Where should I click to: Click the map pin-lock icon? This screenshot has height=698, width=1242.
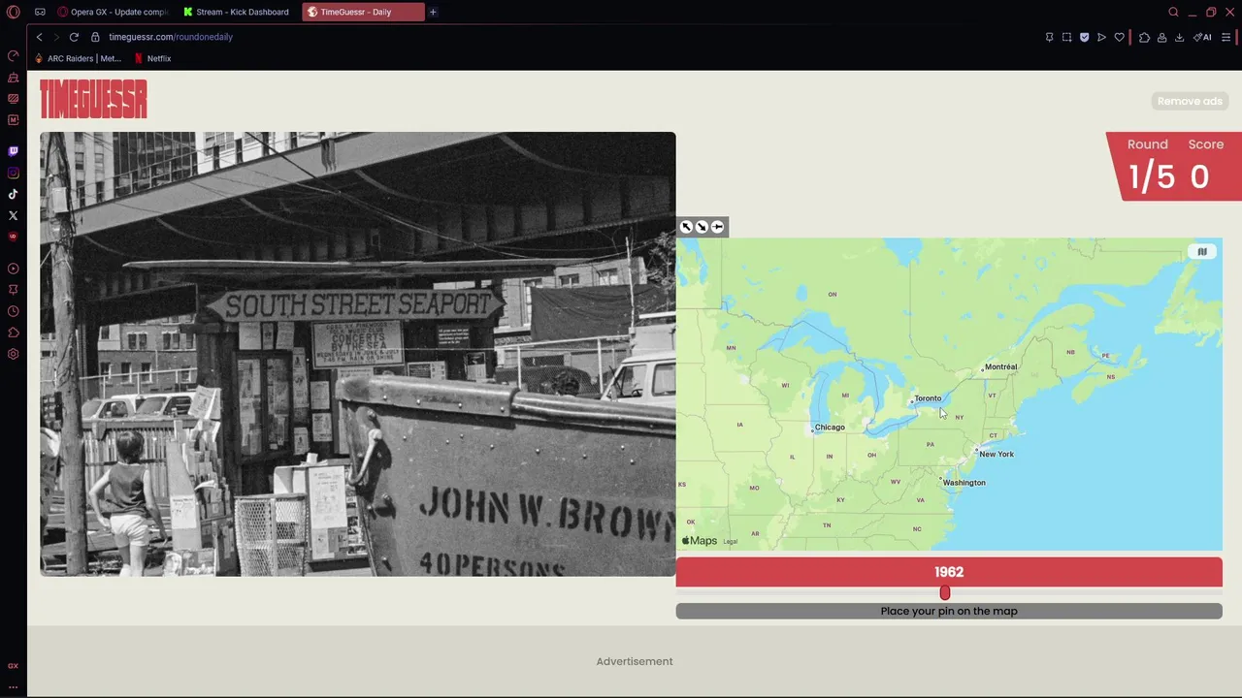717,227
